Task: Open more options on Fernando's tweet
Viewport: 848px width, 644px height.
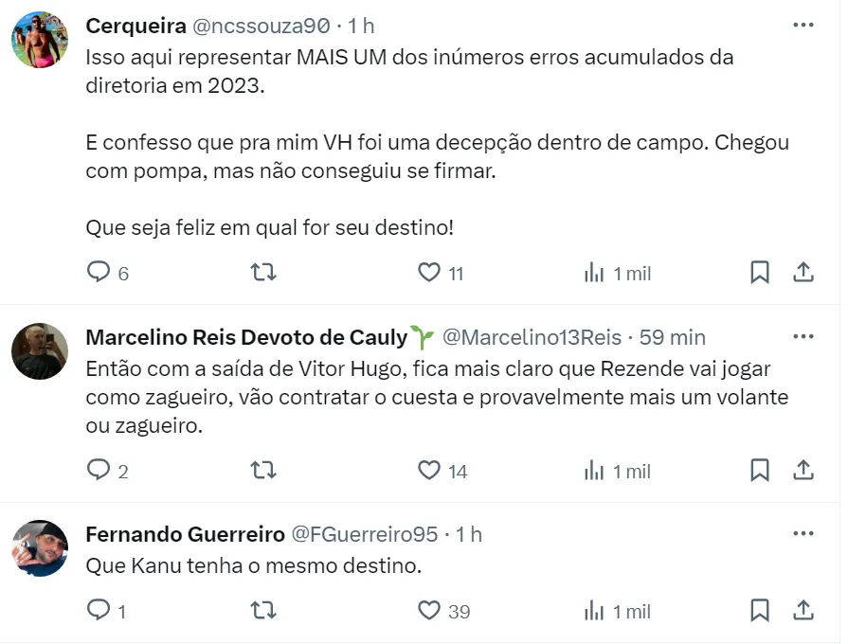Action: pos(803,534)
